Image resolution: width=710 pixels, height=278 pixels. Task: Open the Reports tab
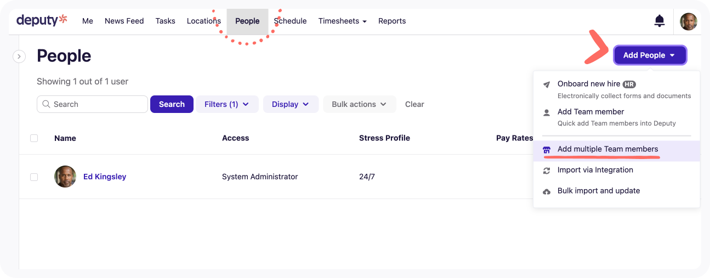point(392,21)
